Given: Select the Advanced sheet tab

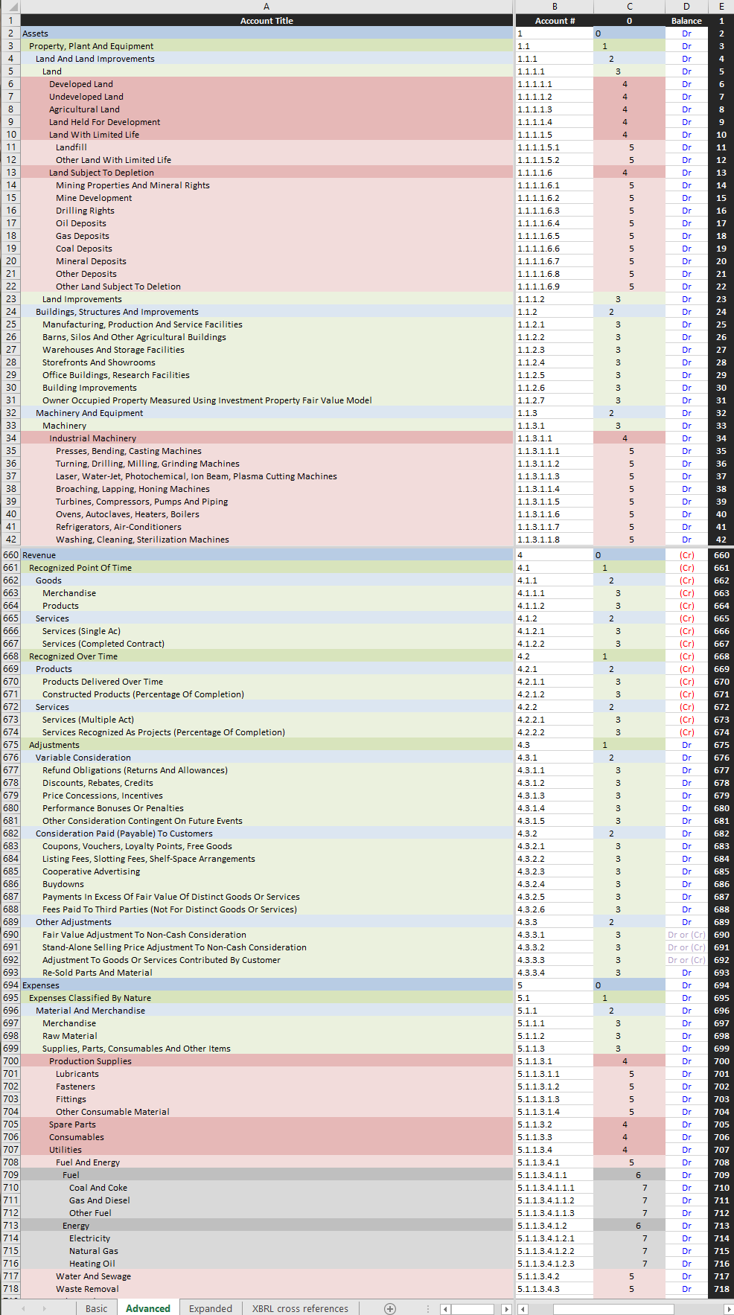Looking at the screenshot, I should click(x=147, y=1308).
